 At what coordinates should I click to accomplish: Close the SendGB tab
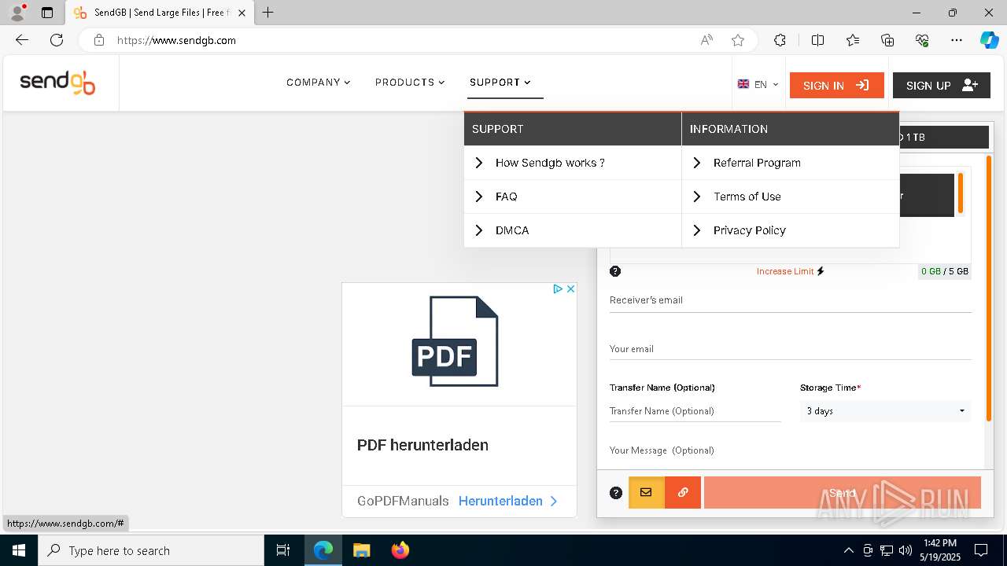tap(242, 13)
